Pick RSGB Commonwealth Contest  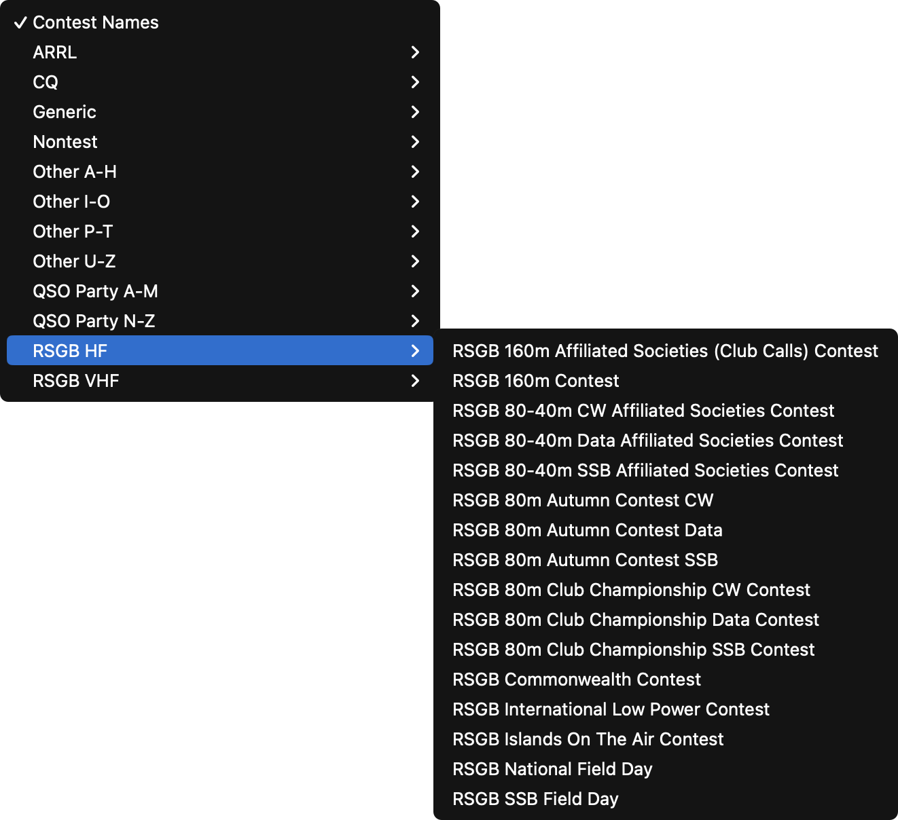tap(666, 679)
